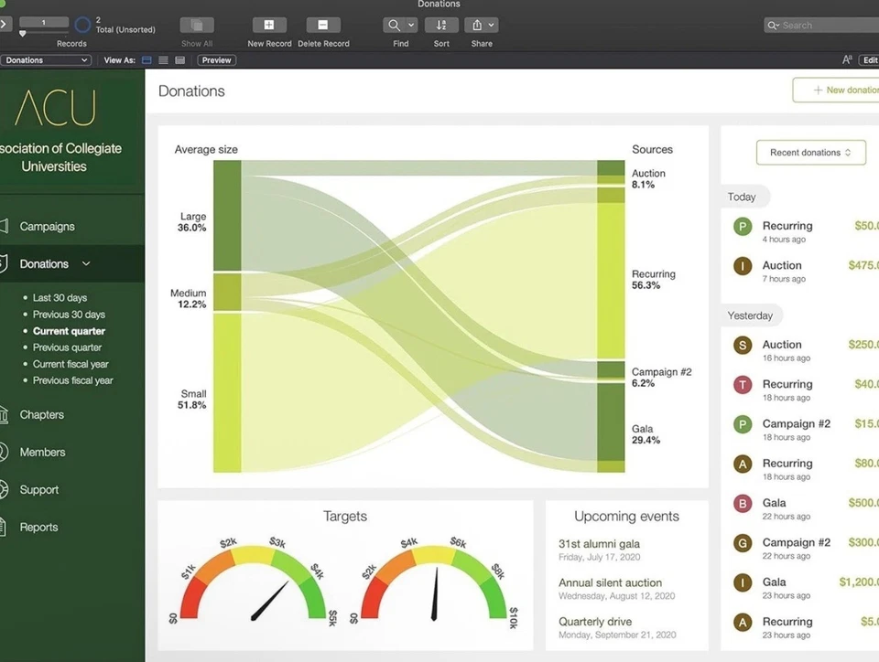Click the A avatar for Recurring 23 hours ago

tap(743, 623)
